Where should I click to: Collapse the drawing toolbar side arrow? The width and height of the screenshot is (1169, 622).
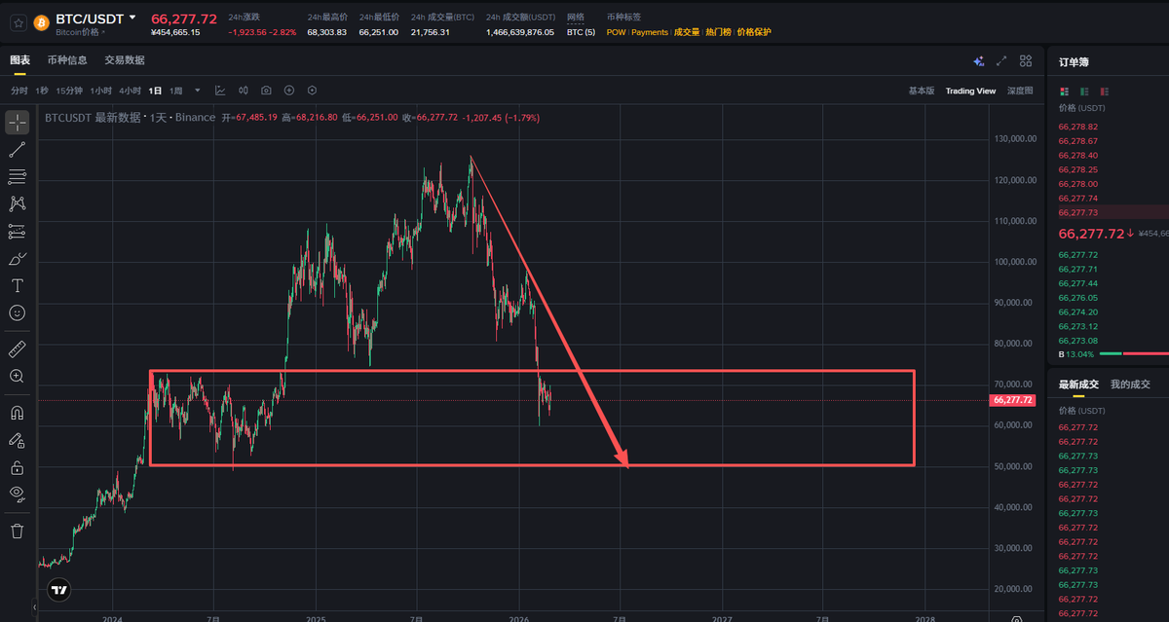(34, 607)
